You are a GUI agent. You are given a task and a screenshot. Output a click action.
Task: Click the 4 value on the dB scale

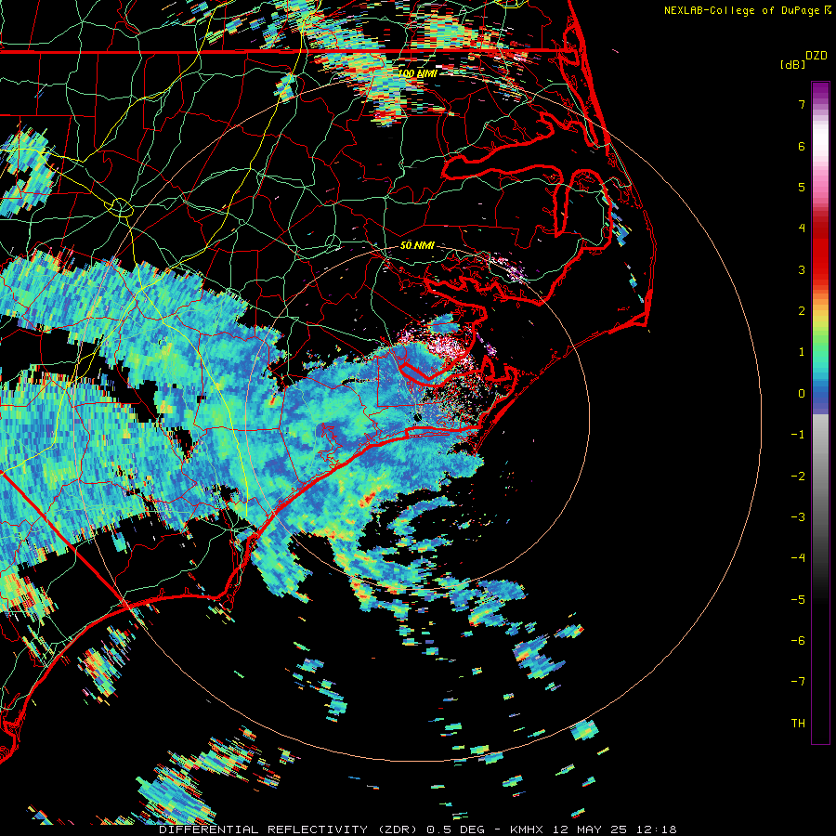click(802, 229)
